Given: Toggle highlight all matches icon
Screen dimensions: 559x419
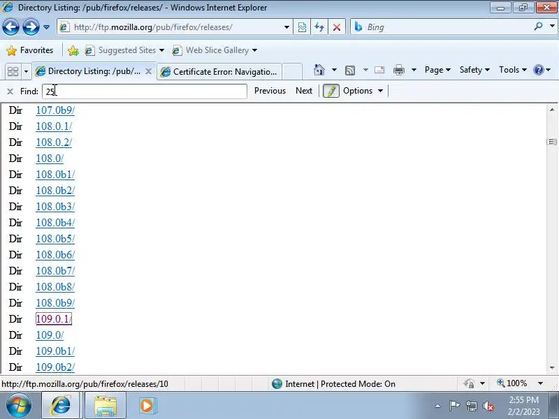Looking at the screenshot, I should coord(331,91).
